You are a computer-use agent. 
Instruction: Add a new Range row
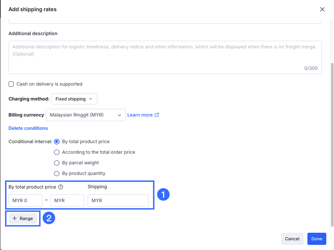pos(23,219)
